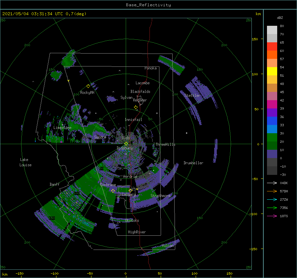This screenshot has height=278, width=297.
Task: Pick the blue 36 dBZ color swatch
Action: tap(272, 121)
